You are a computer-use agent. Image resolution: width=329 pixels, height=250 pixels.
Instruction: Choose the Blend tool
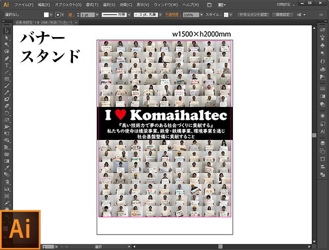(7, 175)
